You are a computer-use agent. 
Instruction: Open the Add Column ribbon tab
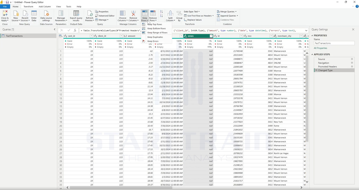point(45,7)
